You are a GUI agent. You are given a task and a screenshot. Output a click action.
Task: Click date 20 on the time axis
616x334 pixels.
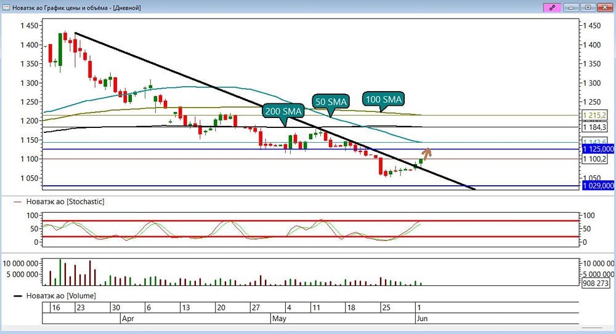[x=221, y=308]
